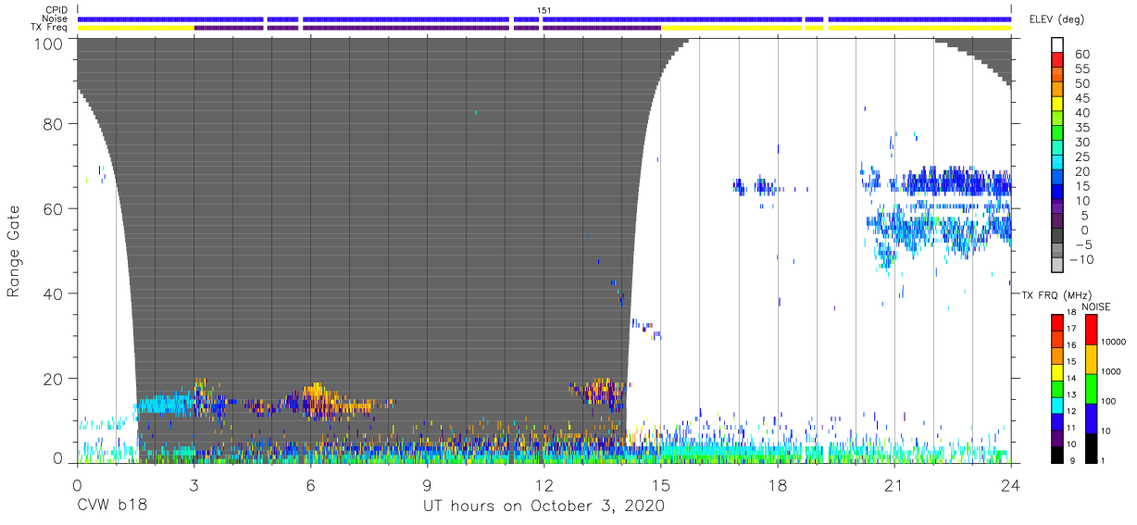The width and height of the screenshot is (1137, 525).
Task: Click the 80 tick label on Range Gate axis
Action: point(54,124)
